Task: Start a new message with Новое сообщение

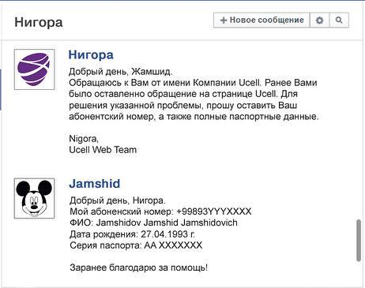Action: coord(262,20)
